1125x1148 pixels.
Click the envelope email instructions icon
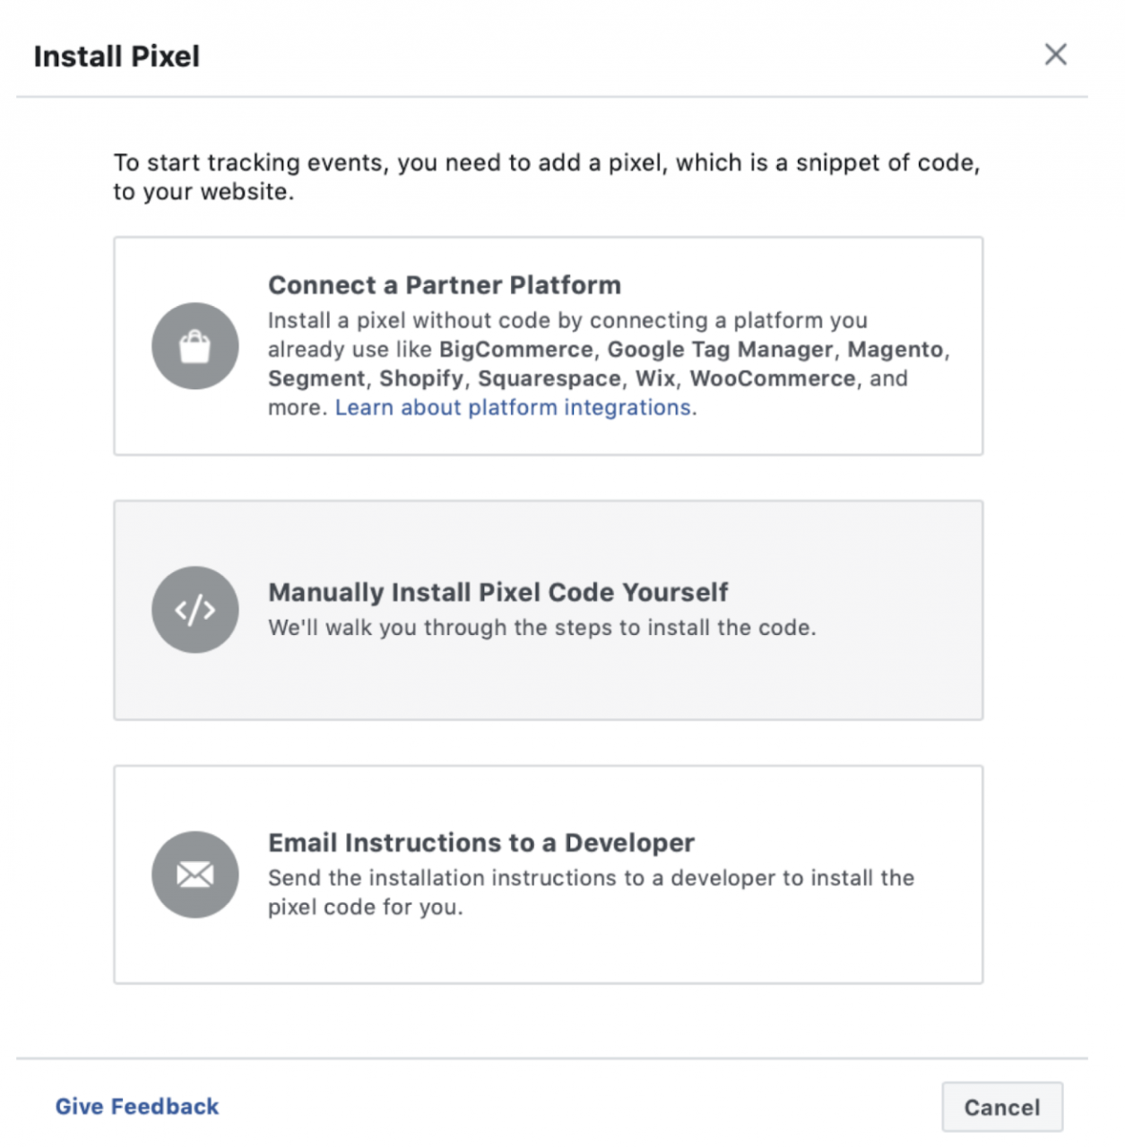pos(195,874)
